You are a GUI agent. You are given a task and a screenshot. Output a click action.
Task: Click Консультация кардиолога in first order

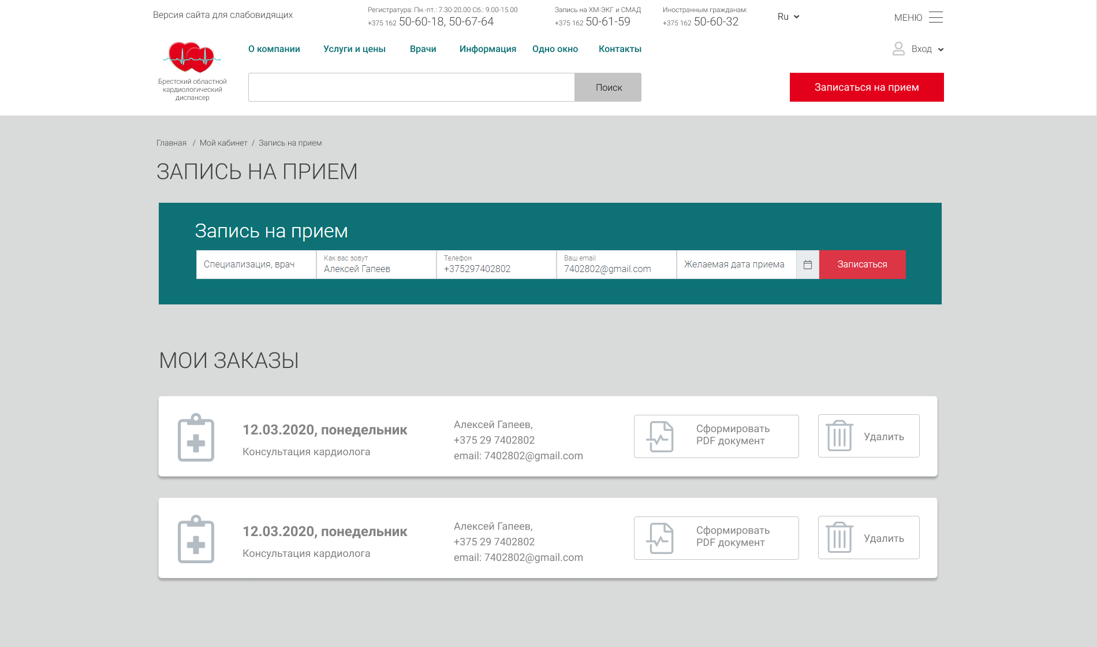tap(307, 452)
